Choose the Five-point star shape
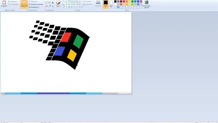The image size is (218, 123). tap(69, 7)
